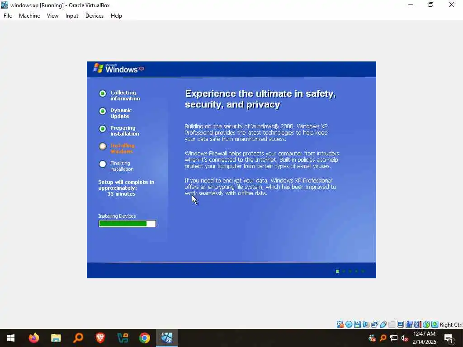This screenshot has width=463, height=347.
Task: Click the Windows XP logo in setup header
Action: [x=119, y=69]
